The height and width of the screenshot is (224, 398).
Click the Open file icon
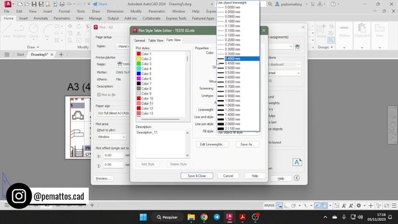[27, 4]
